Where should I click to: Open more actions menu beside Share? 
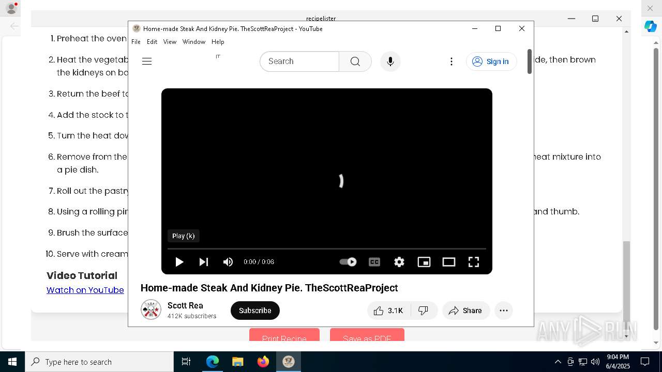[x=504, y=311]
